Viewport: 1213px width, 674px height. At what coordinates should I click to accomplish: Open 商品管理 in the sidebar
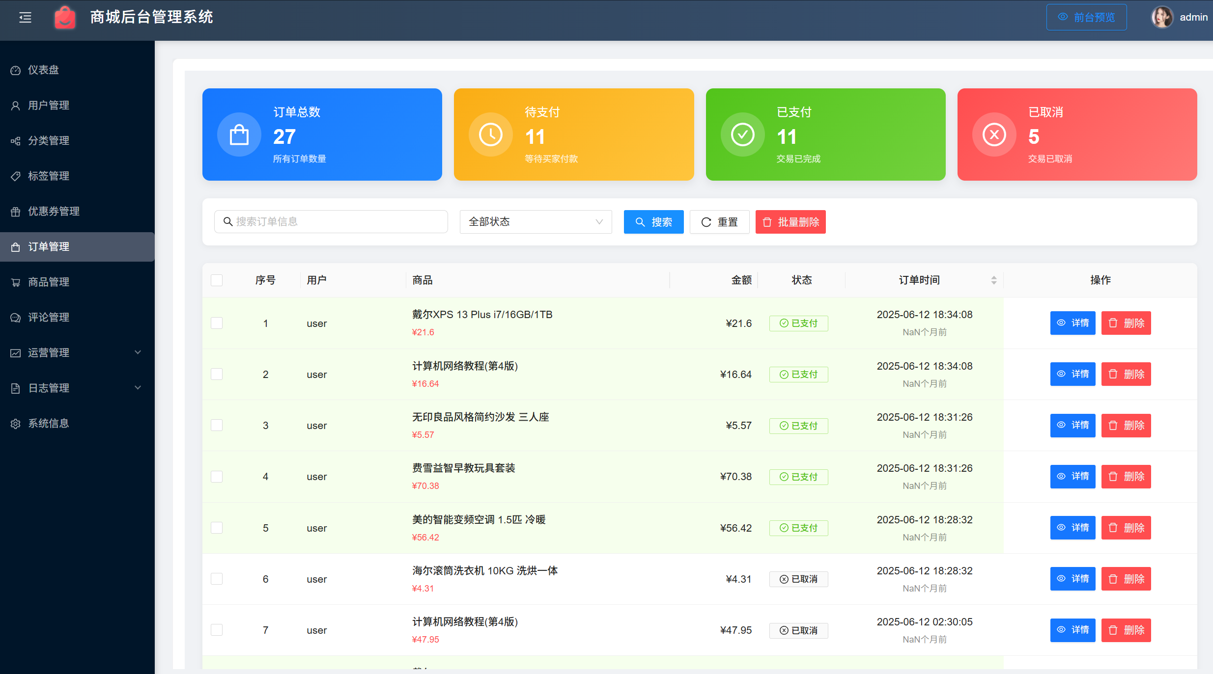point(49,282)
